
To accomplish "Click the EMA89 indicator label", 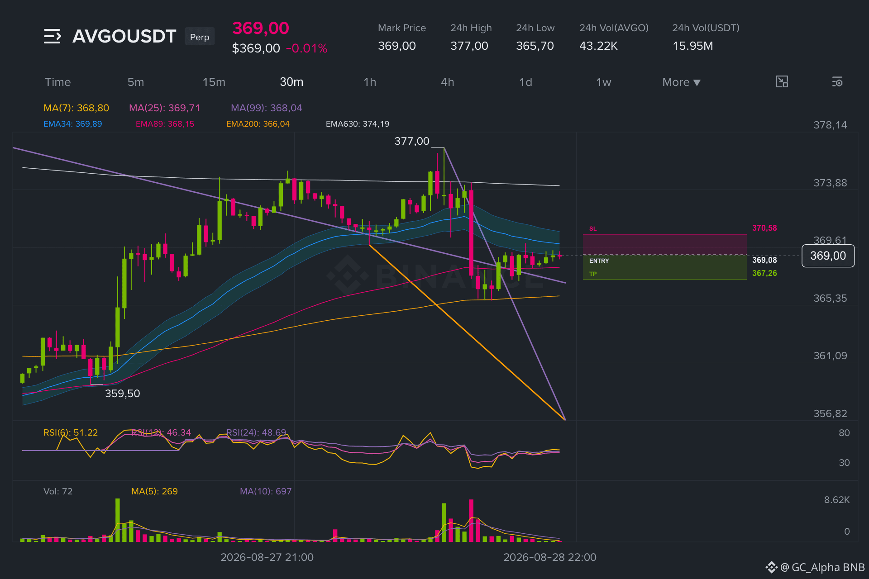I will point(165,123).
